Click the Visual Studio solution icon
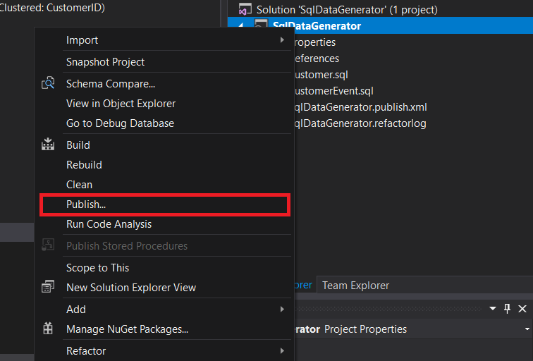Screen dimensions: 533x361 [x=245, y=9]
